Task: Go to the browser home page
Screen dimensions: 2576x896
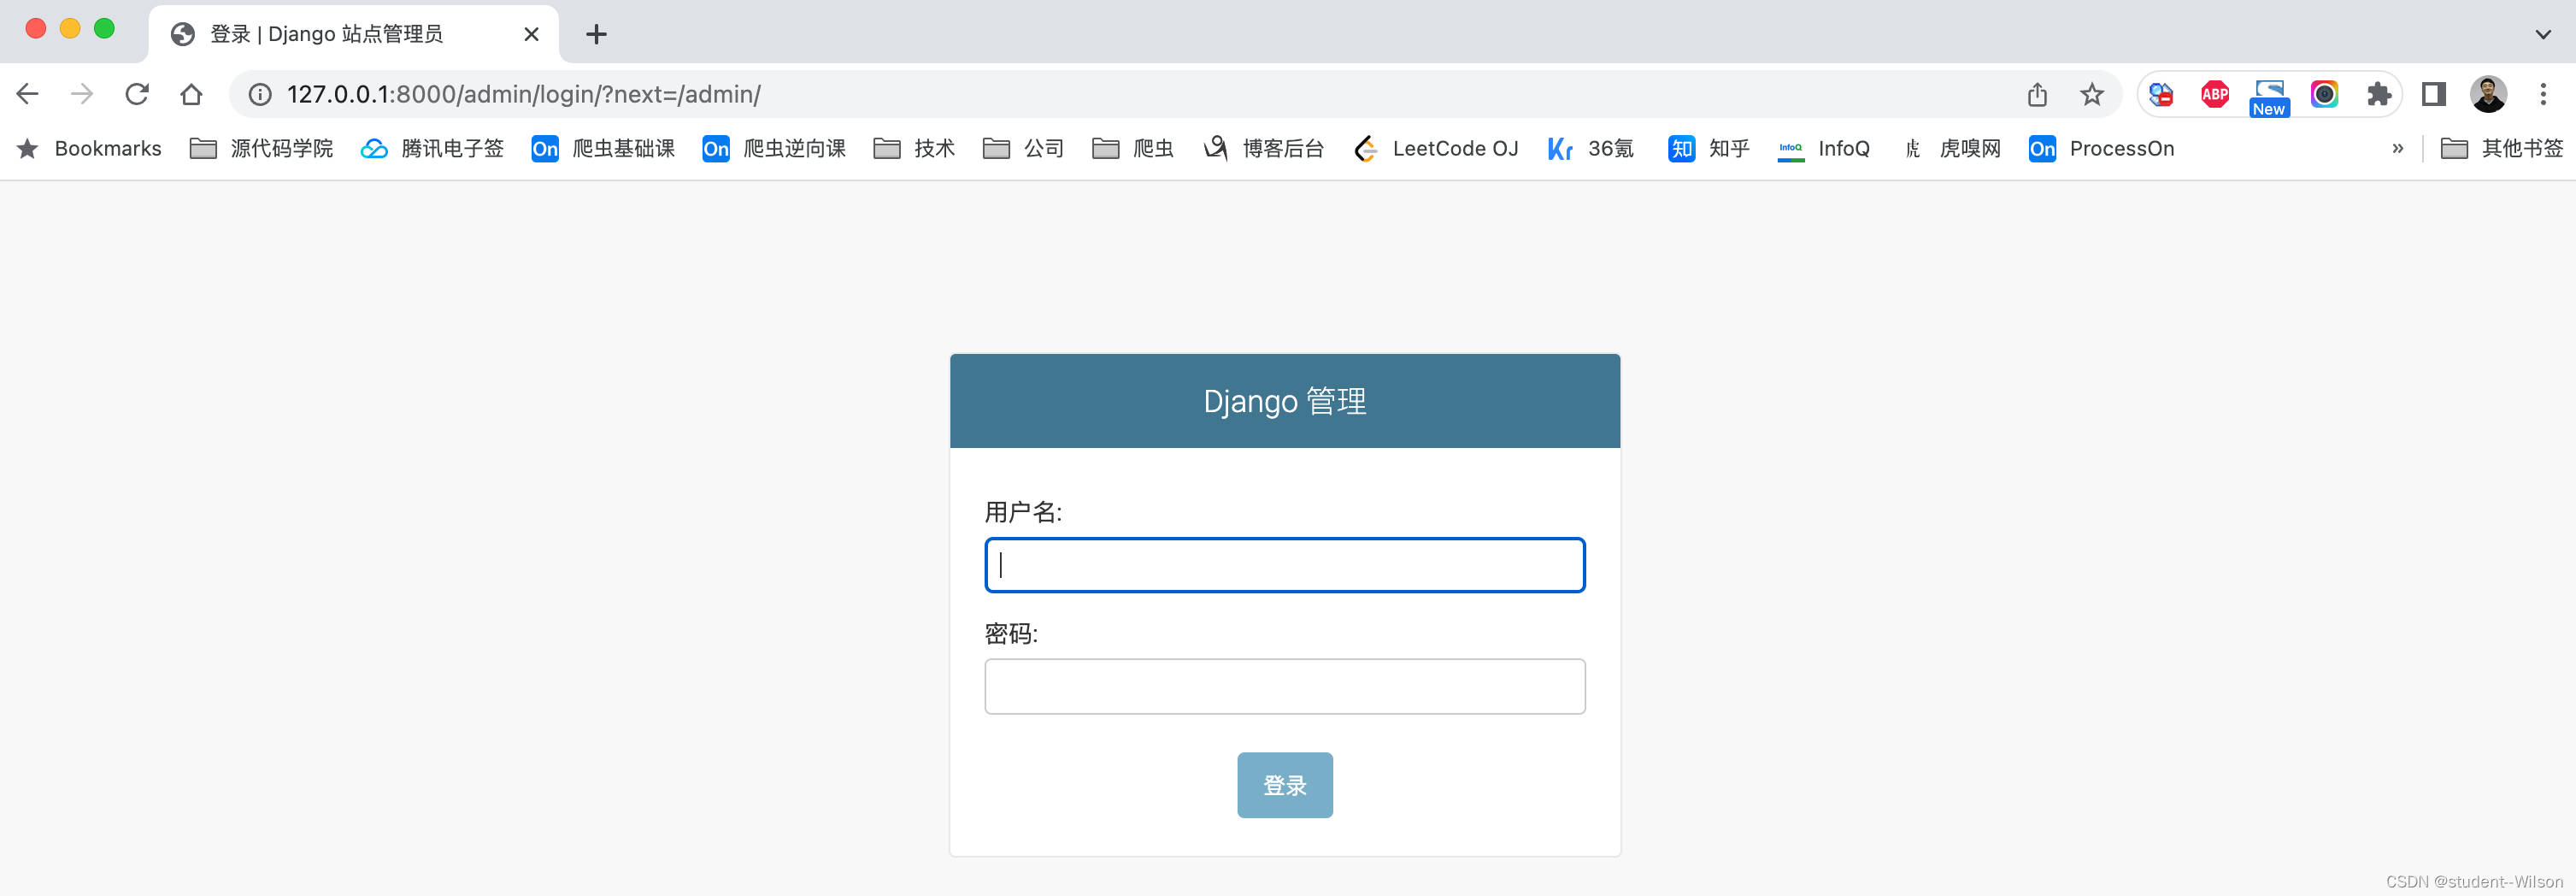Action: (x=191, y=94)
